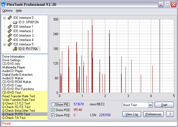
Task: Select Q-Check FE/TE Test
Action: 24,107
